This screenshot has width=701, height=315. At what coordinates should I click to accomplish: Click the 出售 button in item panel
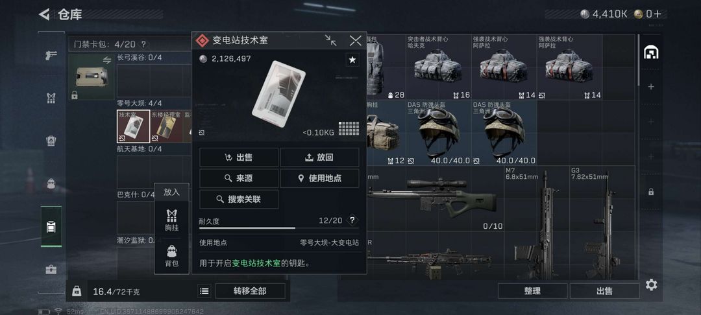[x=239, y=157]
